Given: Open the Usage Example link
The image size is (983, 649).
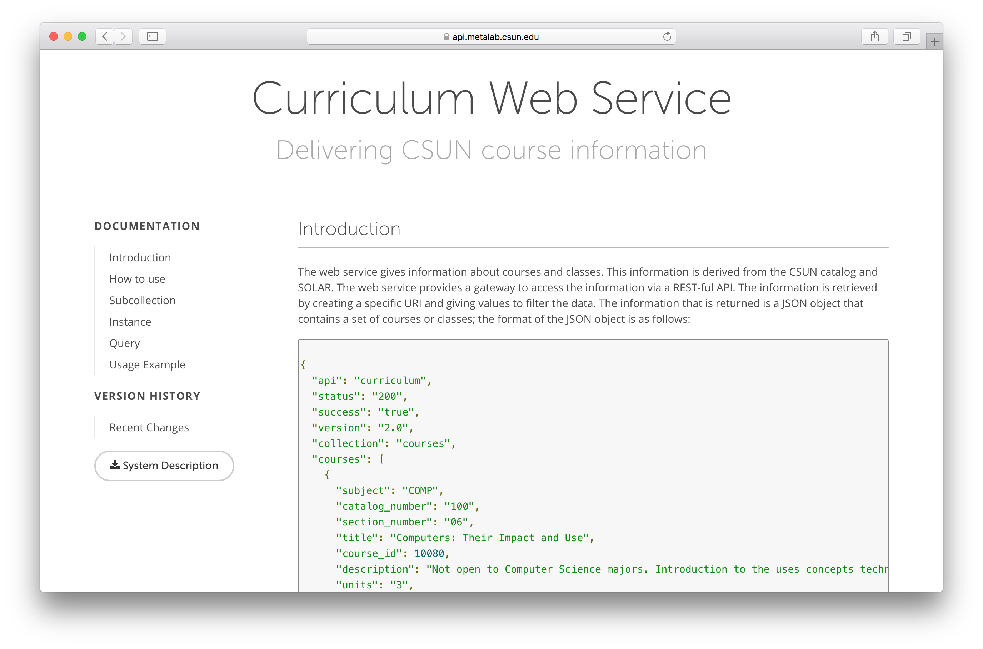Looking at the screenshot, I should click(x=147, y=364).
